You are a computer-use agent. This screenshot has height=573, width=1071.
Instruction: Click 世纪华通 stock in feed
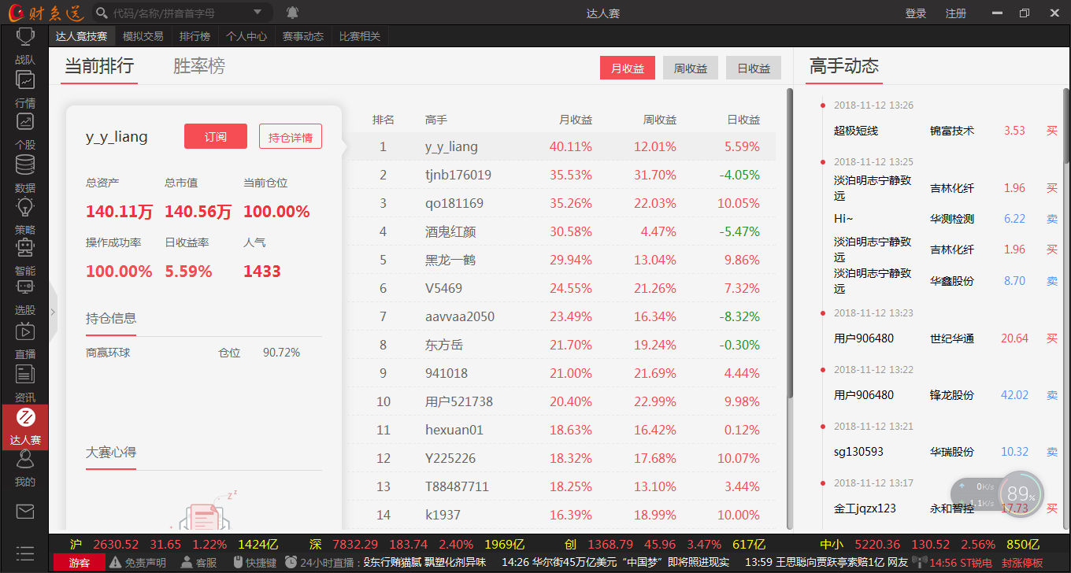[951, 338]
